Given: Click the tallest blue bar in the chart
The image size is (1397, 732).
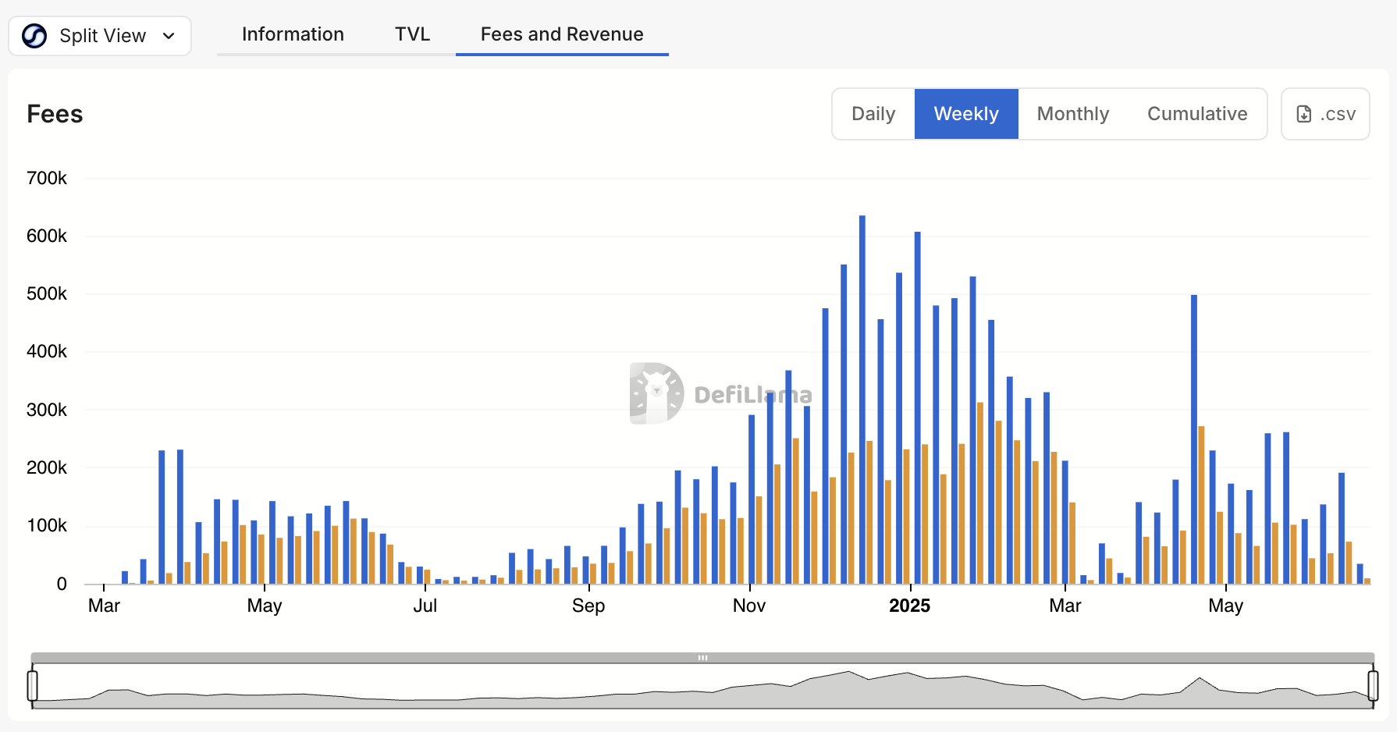Looking at the screenshot, I should pos(862,398).
